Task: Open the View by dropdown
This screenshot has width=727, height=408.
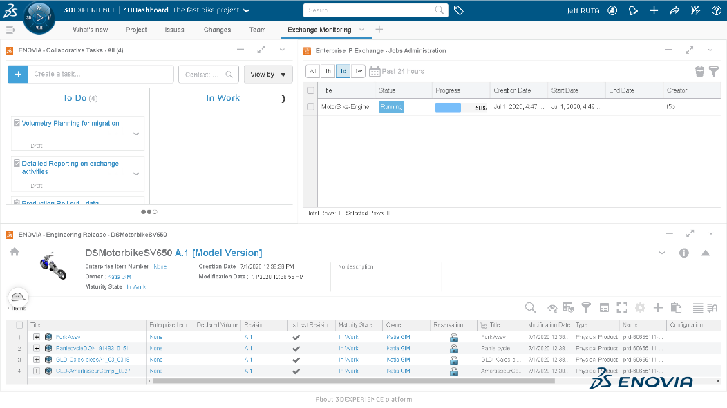Action: point(268,74)
